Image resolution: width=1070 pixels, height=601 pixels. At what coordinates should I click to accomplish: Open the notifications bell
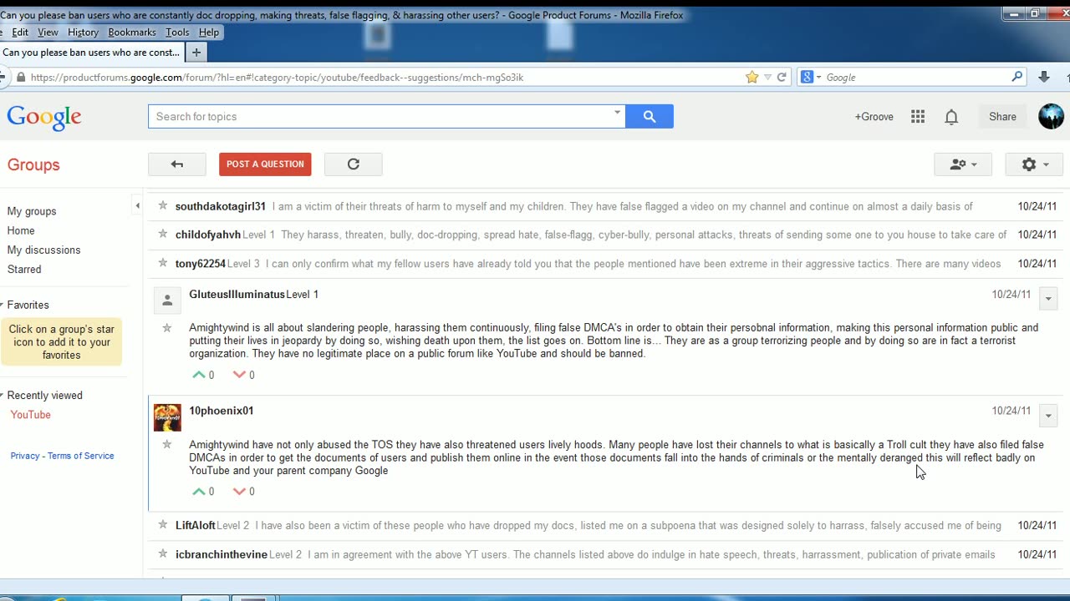pyautogui.click(x=951, y=117)
